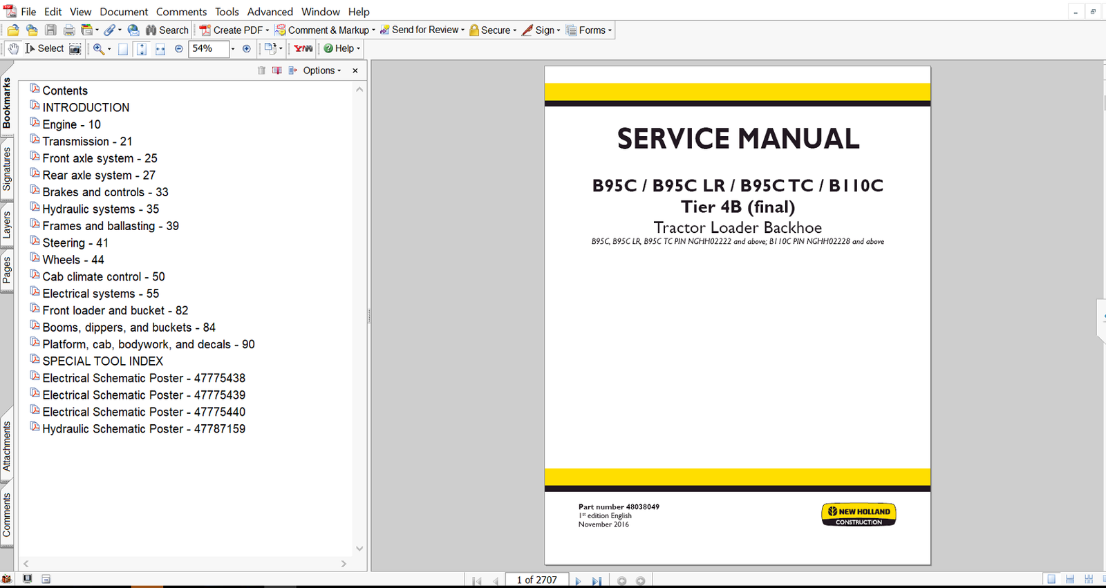Click the Save floppy disk icon
This screenshot has width=1106, height=588.
(x=50, y=30)
